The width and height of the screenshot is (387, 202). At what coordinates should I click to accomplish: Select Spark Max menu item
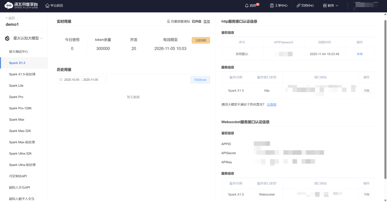coord(16,120)
